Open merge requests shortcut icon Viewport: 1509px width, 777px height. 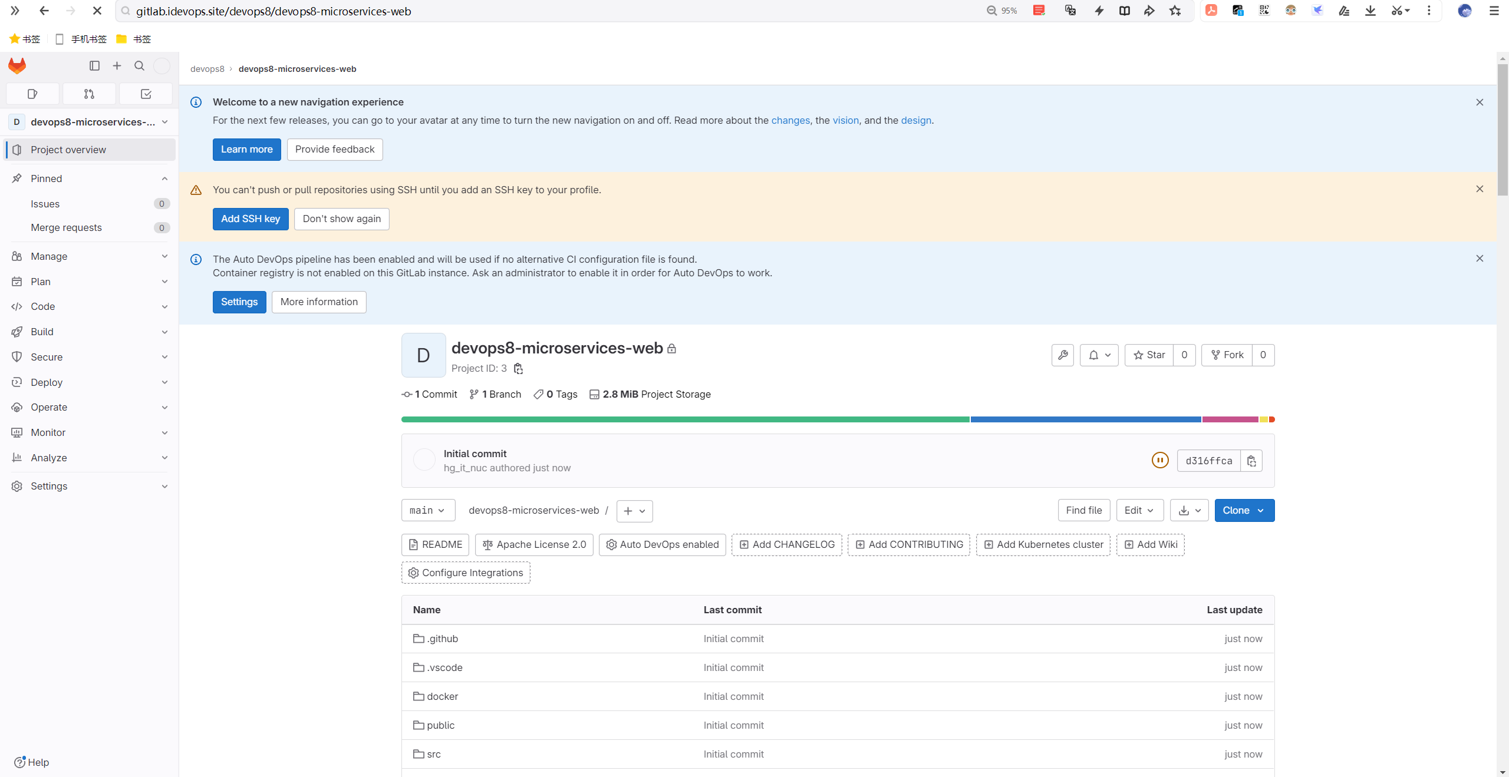point(89,94)
